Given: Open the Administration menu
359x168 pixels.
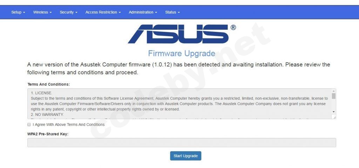Looking at the screenshot, I should tap(143, 12).
